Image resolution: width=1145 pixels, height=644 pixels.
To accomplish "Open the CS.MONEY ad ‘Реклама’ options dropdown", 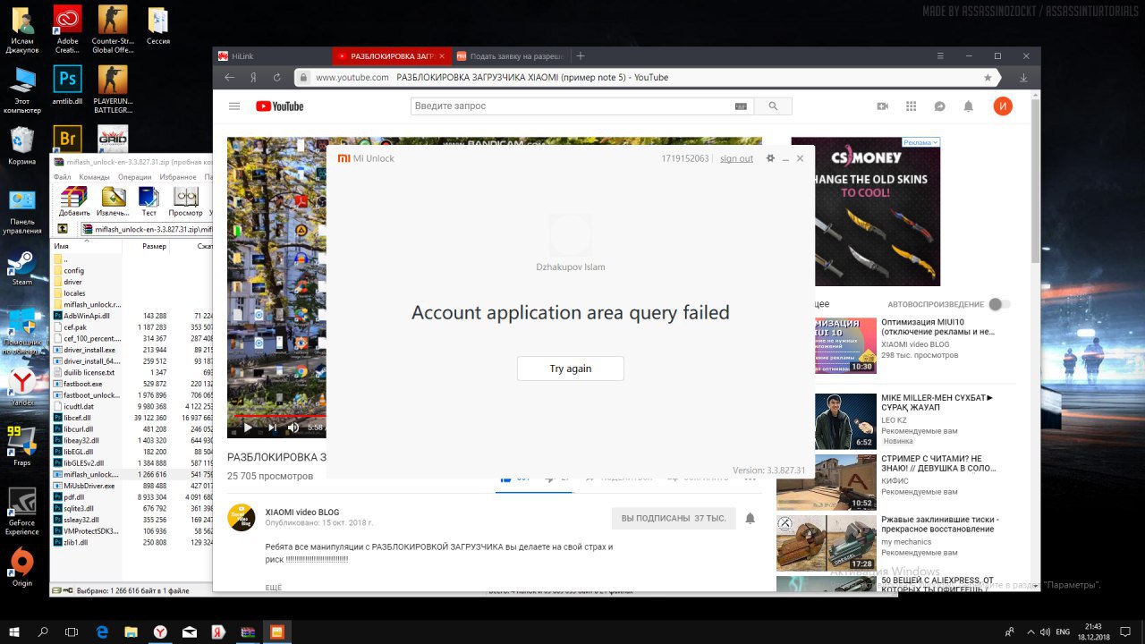I will (x=920, y=142).
